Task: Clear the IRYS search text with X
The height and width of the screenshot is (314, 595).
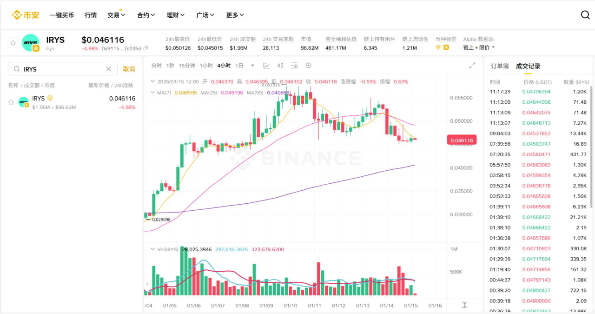Action: (x=108, y=69)
